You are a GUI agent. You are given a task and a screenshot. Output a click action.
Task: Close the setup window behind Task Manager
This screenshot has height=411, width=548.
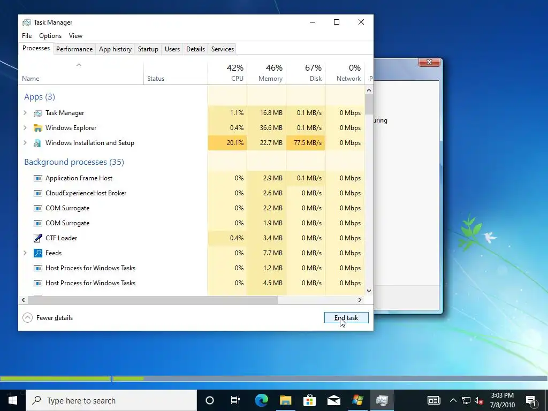click(430, 62)
